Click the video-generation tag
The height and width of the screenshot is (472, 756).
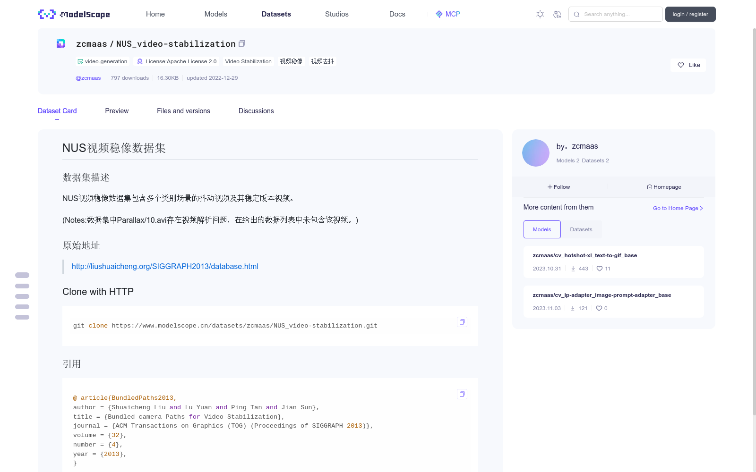[103, 61]
